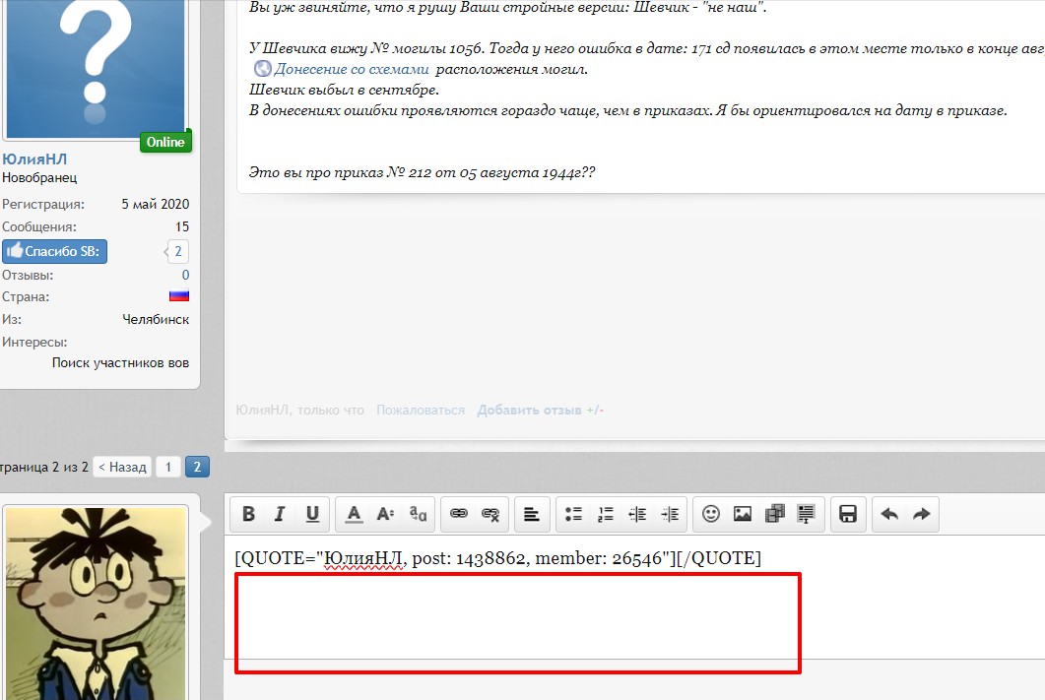Click the insert image icon
Image resolution: width=1045 pixels, height=700 pixels.
click(x=743, y=514)
